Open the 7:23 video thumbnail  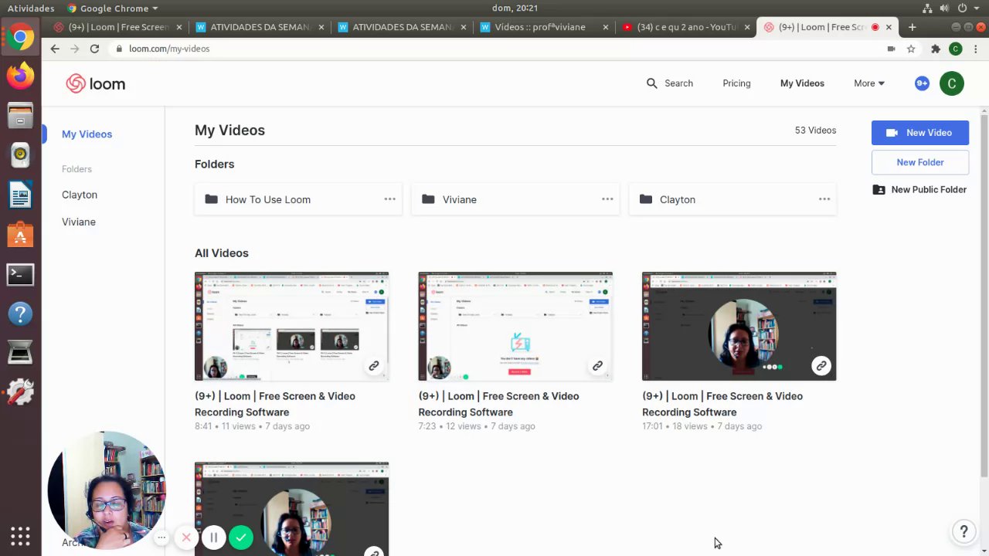pyautogui.click(x=515, y=326)
